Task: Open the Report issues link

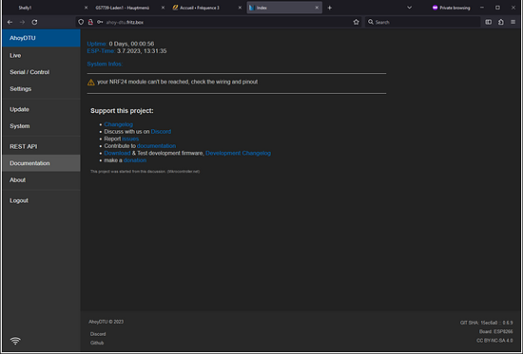Action: click(x=130, y=139)
